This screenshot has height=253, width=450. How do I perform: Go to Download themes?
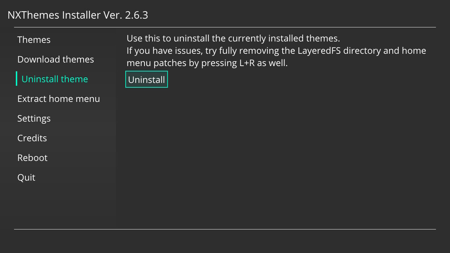[x=56, y=59]
